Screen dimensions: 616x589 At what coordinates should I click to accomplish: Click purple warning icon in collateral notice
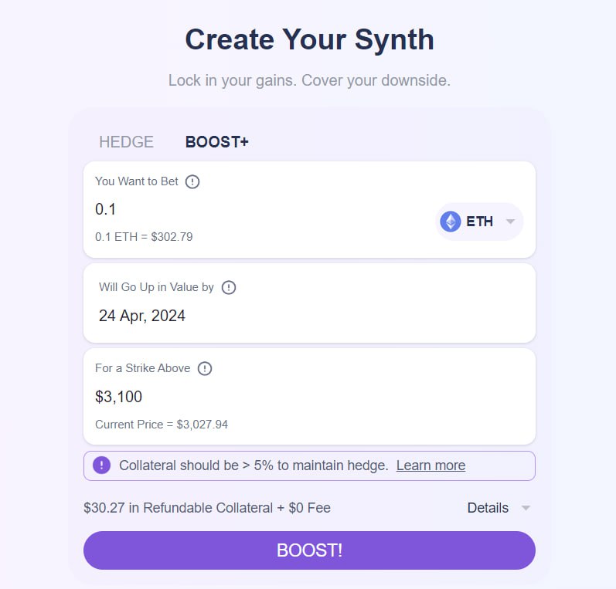point(102,465)
